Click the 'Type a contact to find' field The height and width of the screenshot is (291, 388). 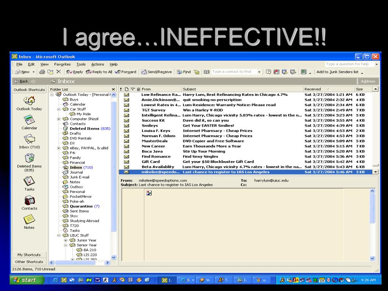[x=234, y=72]
